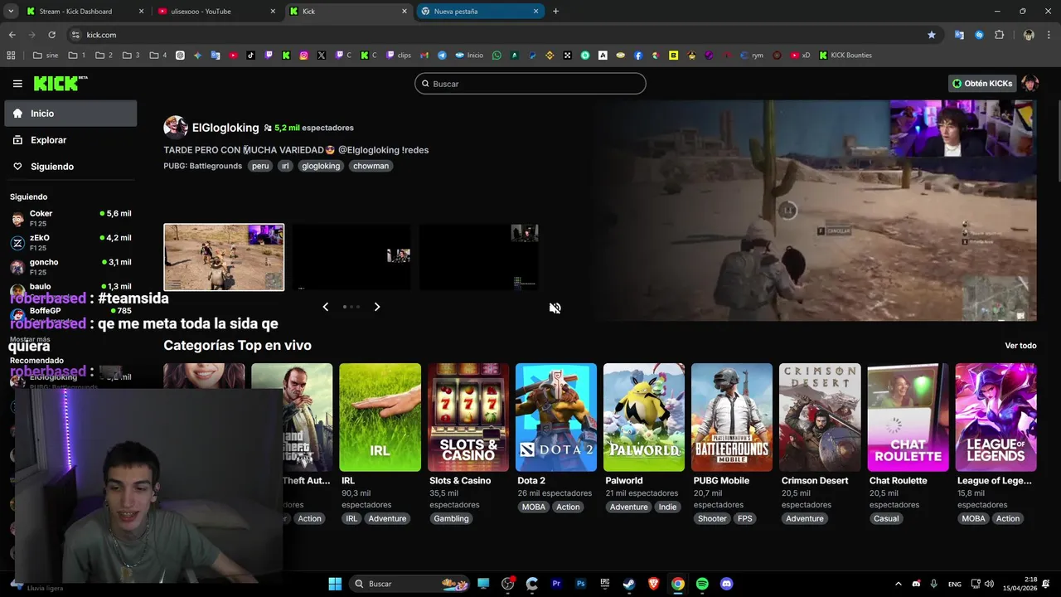Open the tab search dropdown arrow

click(11, 12)
